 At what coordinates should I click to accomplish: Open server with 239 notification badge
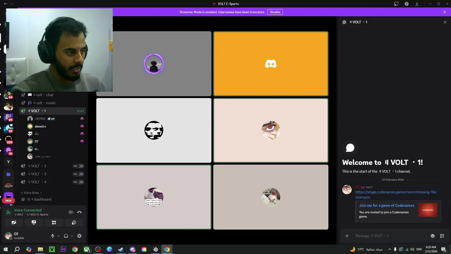coord(8,140)
